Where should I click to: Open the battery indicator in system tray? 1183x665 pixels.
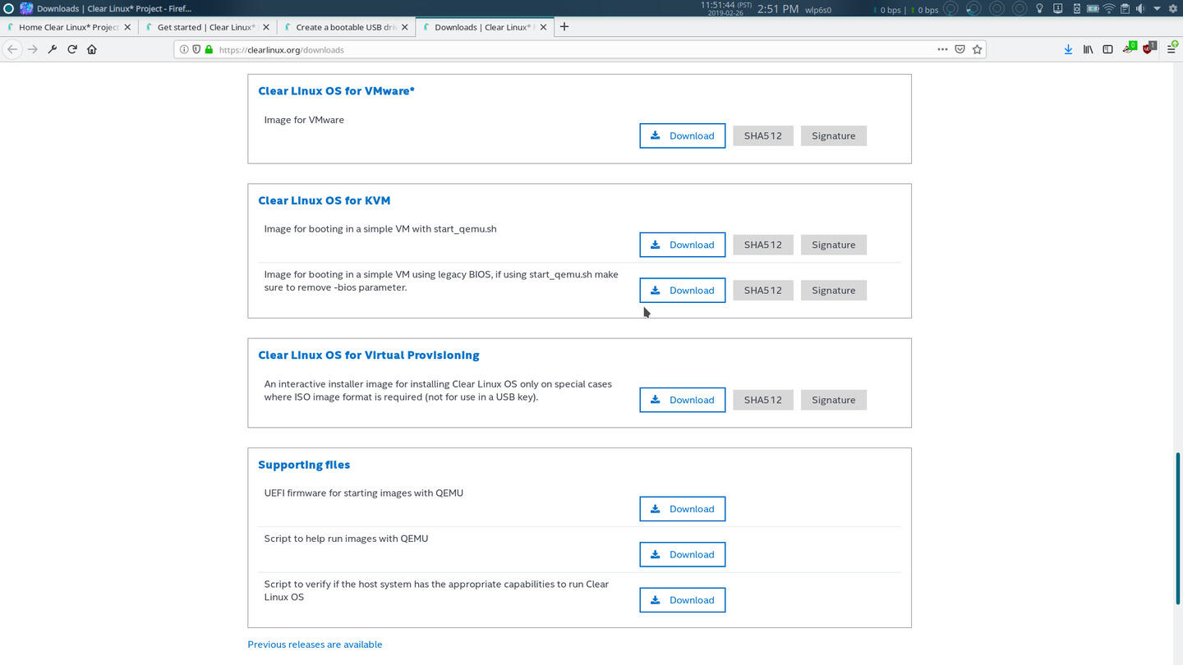pyautogui.click(x=1093, y=9)
